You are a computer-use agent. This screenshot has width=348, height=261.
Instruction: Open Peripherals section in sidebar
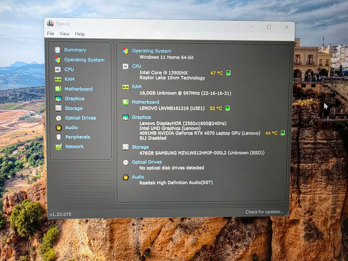[x=78, y=137]
